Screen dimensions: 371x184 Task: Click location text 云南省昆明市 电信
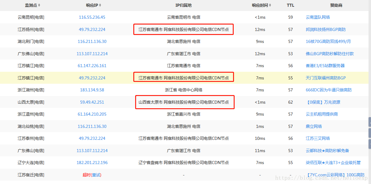tap(183, 17)
